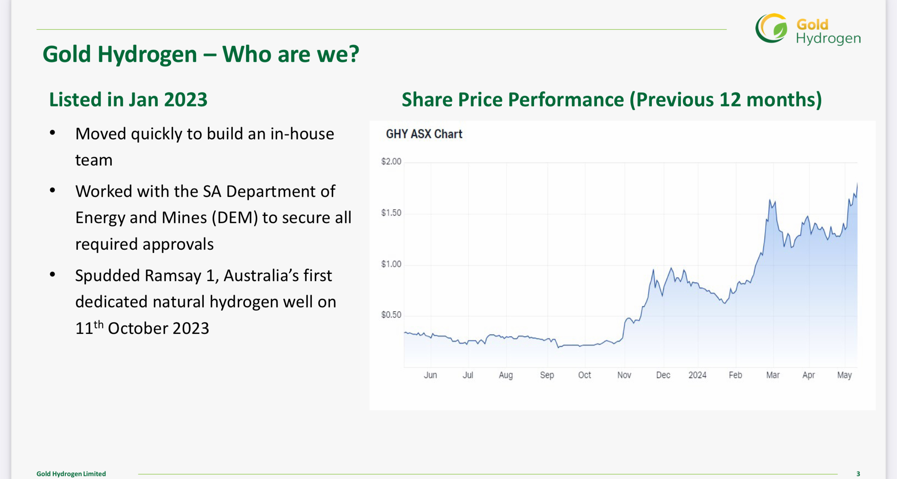Click the $0.50 y-axis label
Image resolution: width=897 pixels, height=479 pixels.
pyautogui.click(x=391, y=315)
